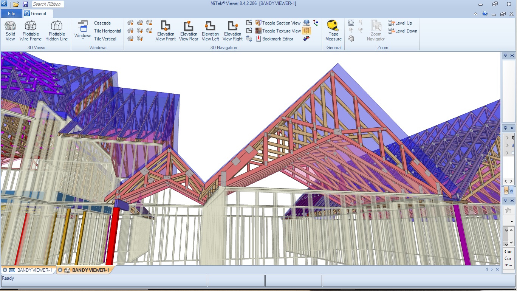The width and height of the screenshot is (517, 291).
Task: Open the File menu
Action: click(x=11, y=14)
